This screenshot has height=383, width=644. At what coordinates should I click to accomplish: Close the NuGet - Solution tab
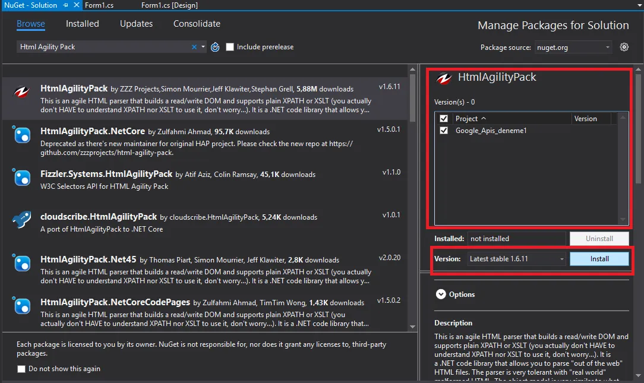pyautogui.click(x=77, y=5)
